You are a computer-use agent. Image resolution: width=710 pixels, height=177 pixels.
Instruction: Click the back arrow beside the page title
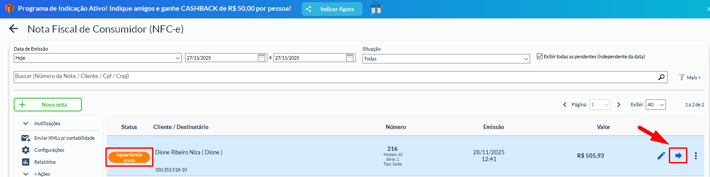(14, 29)
